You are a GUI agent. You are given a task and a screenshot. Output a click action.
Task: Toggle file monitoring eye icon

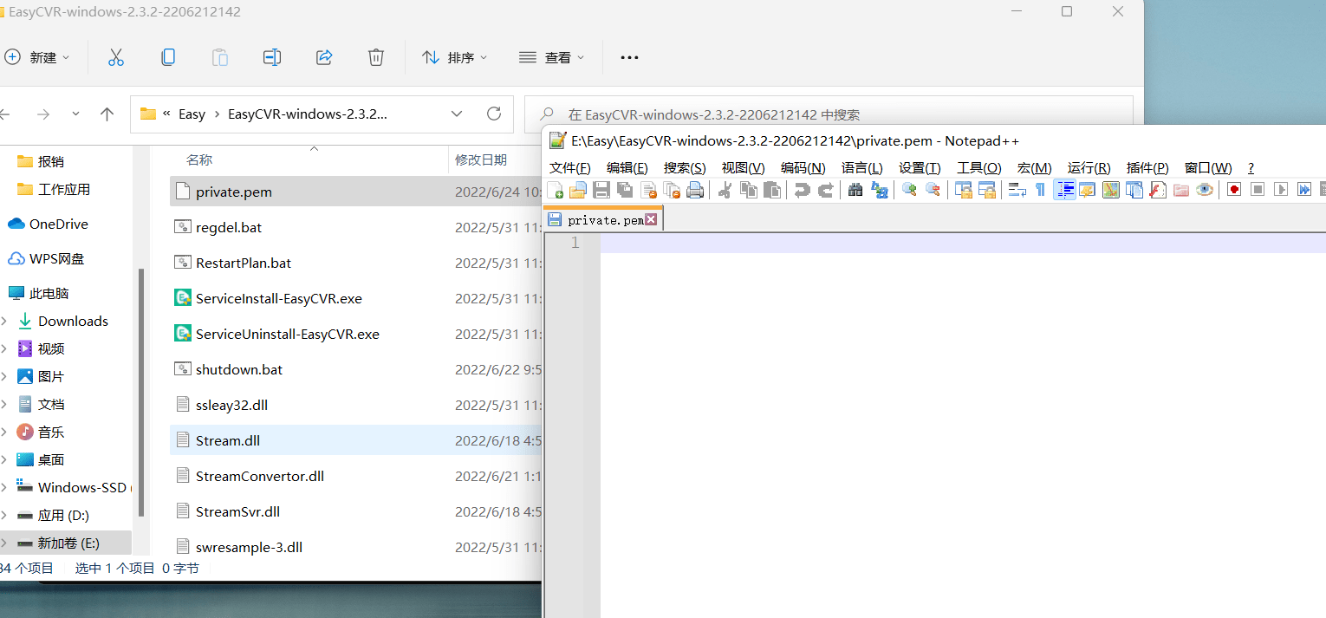pyautogui.click(x=1204, y=190)
